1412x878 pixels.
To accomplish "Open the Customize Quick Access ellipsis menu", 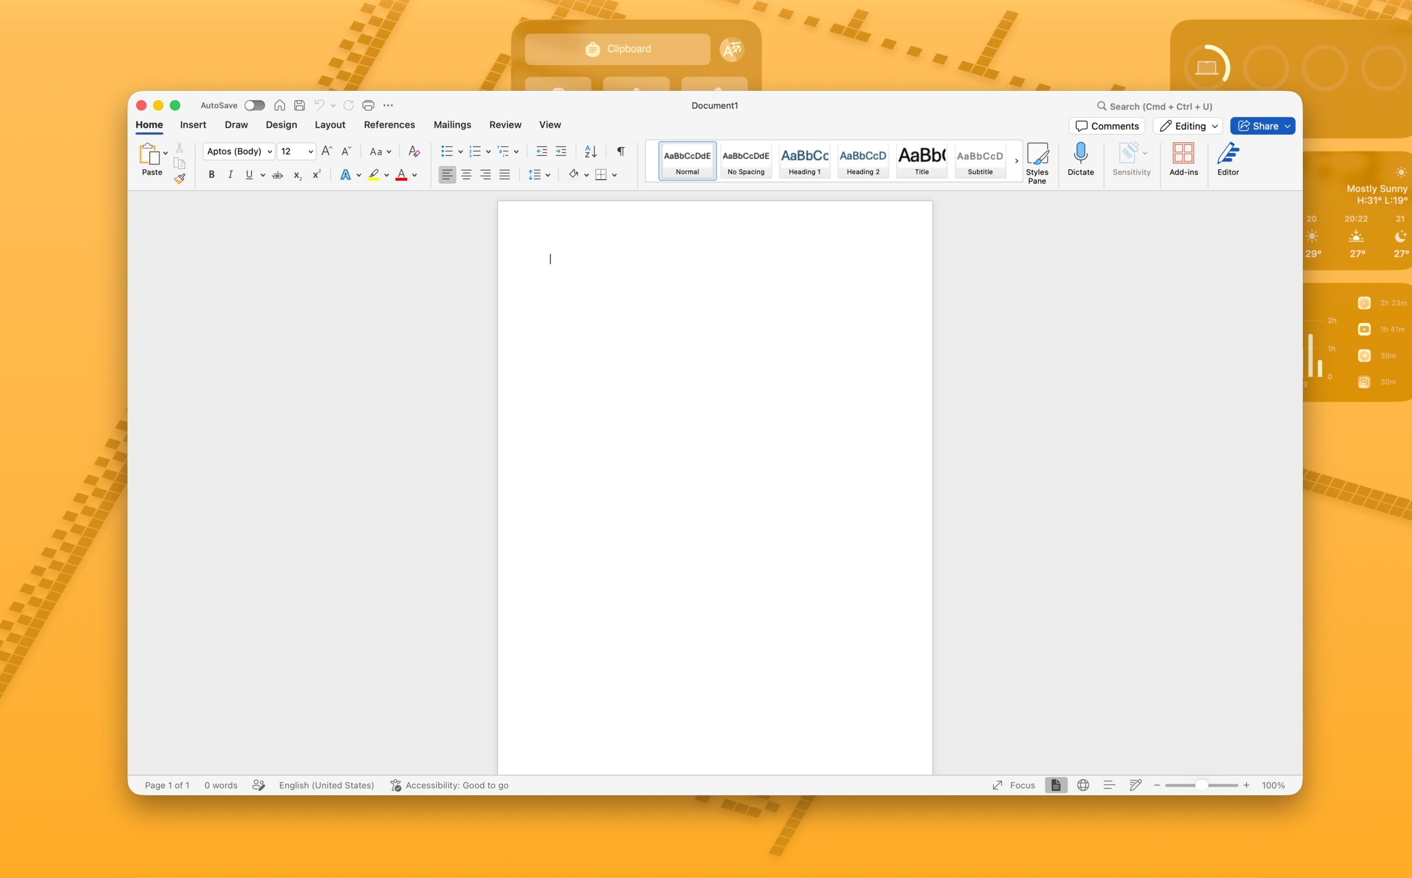I will click(x=388, y=105).
